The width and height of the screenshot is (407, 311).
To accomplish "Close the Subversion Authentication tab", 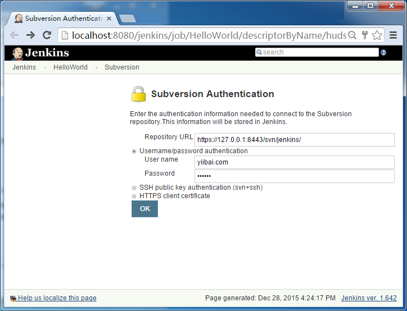I will pos(109,19).
